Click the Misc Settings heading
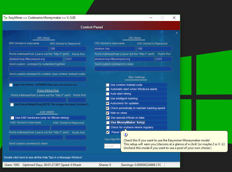This screenshot has width=232, height=172. tap(136, 77)
